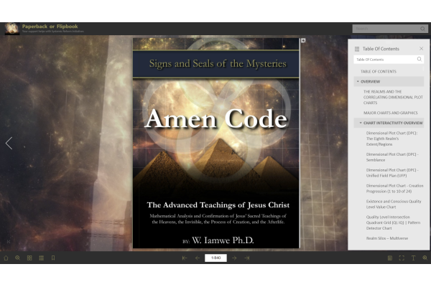This screenshot has width=431, height=287.
Task: Click the magnifier in the contents filter field
Action: [420, 60]
